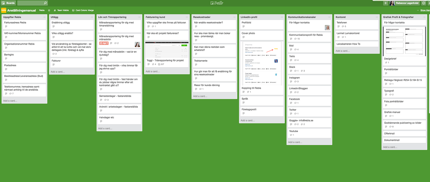This screenshot has width=430, height=182.
Task: Open the Boards menu button
Action: [x=8, y=3]
